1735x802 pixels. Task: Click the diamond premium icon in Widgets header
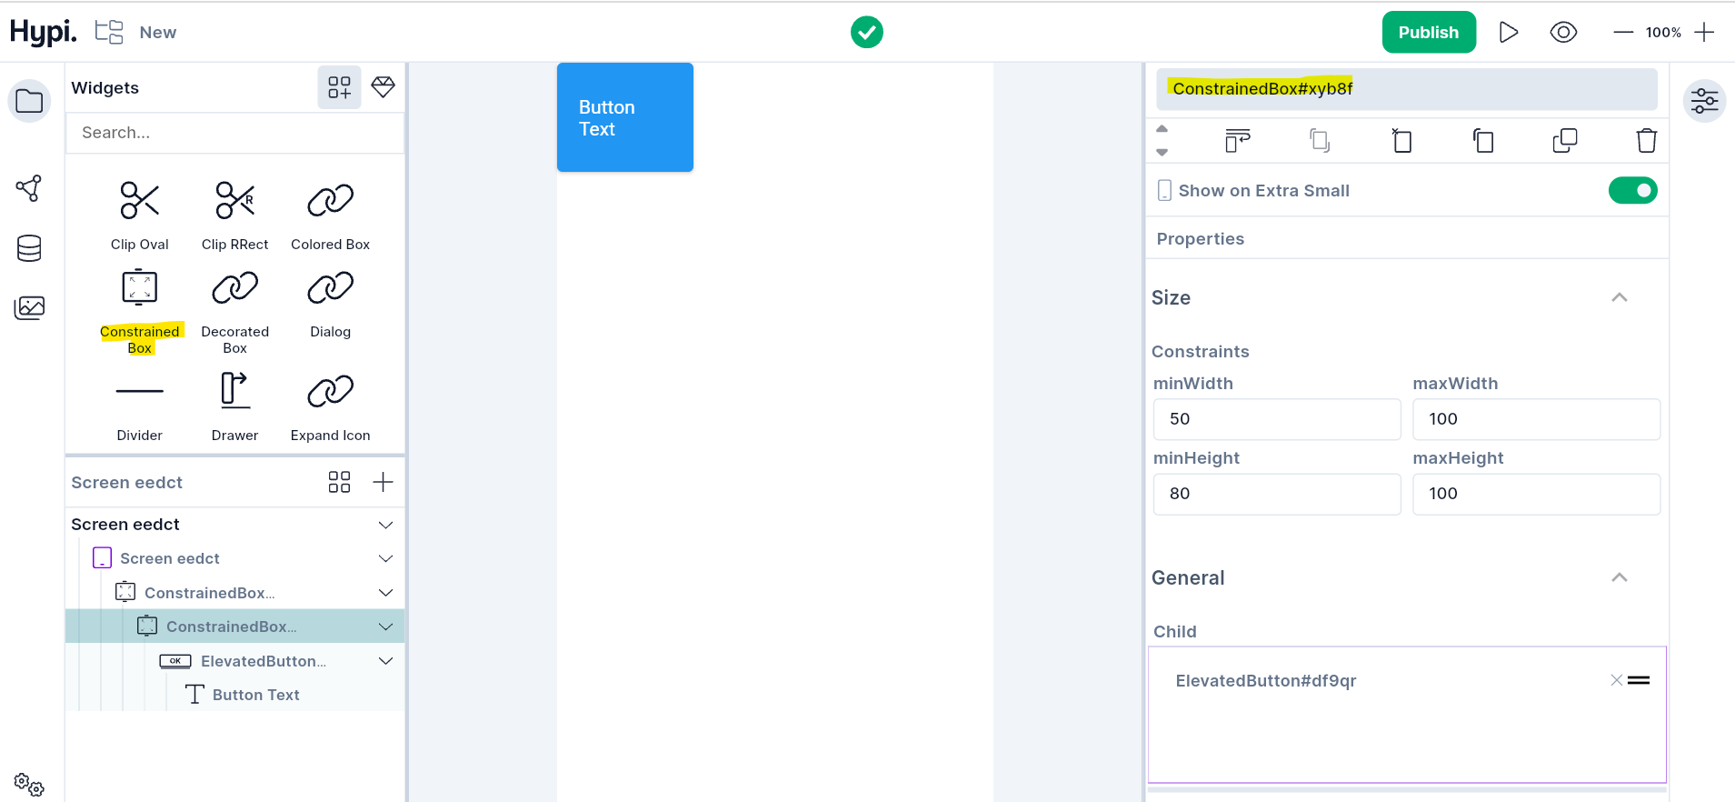[x=384, y=87]
